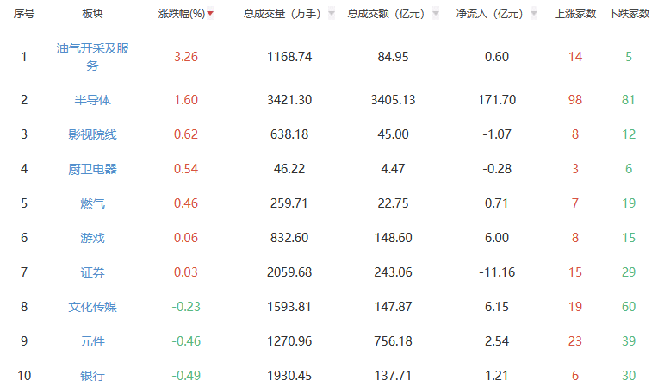Screen dimensions: 658x387
Task: Select rising count 98 for 半导体
Action: point(575,100)
